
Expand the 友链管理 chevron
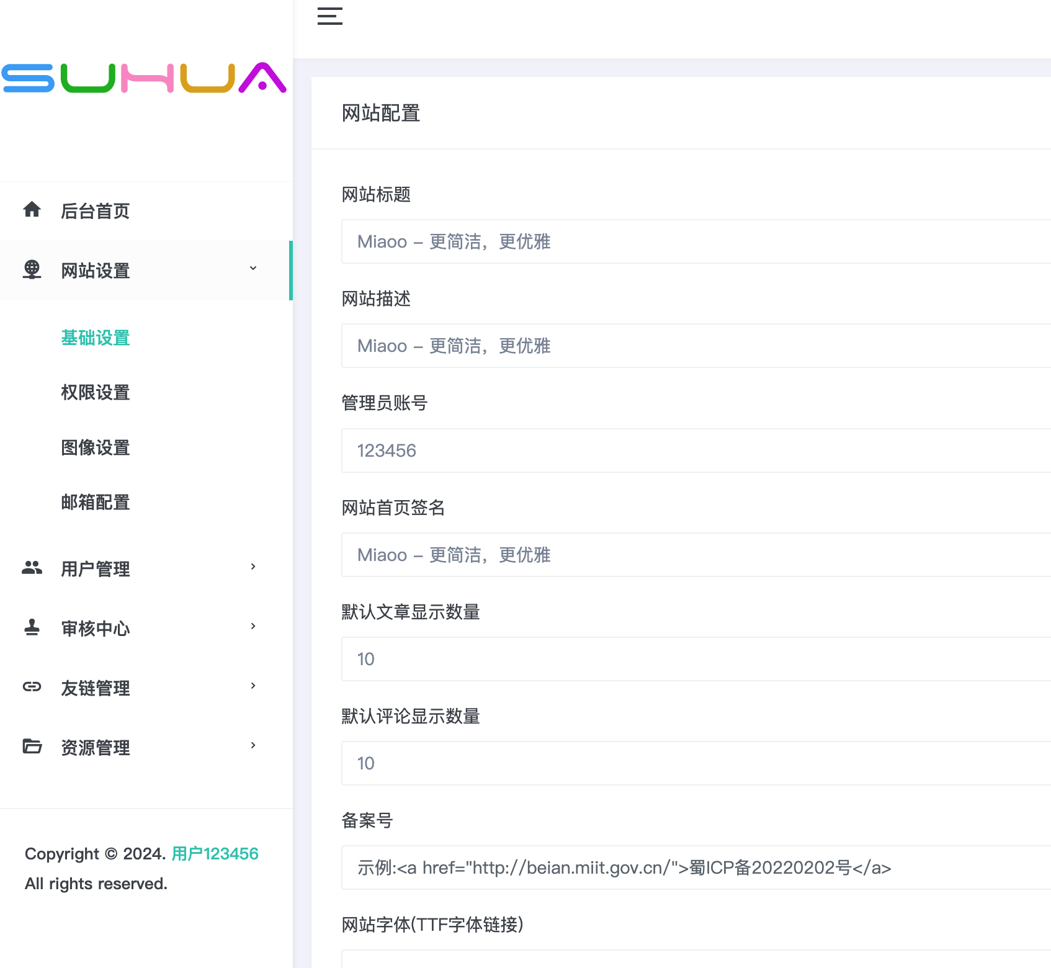(x=253, y=686)
